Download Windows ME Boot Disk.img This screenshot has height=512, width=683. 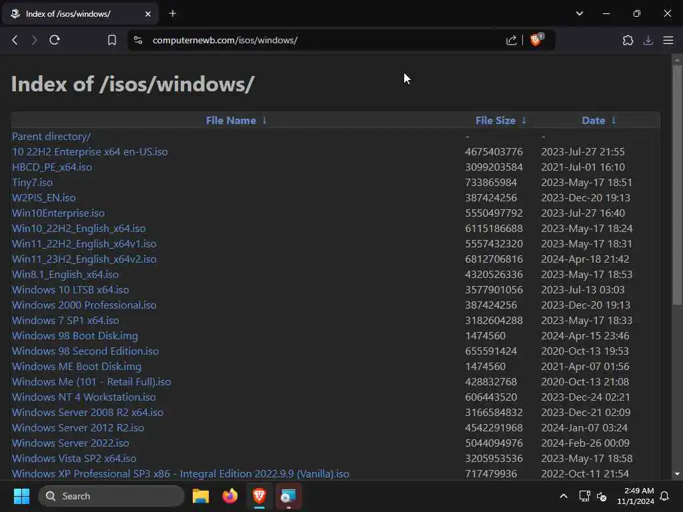tap(77, 367)
